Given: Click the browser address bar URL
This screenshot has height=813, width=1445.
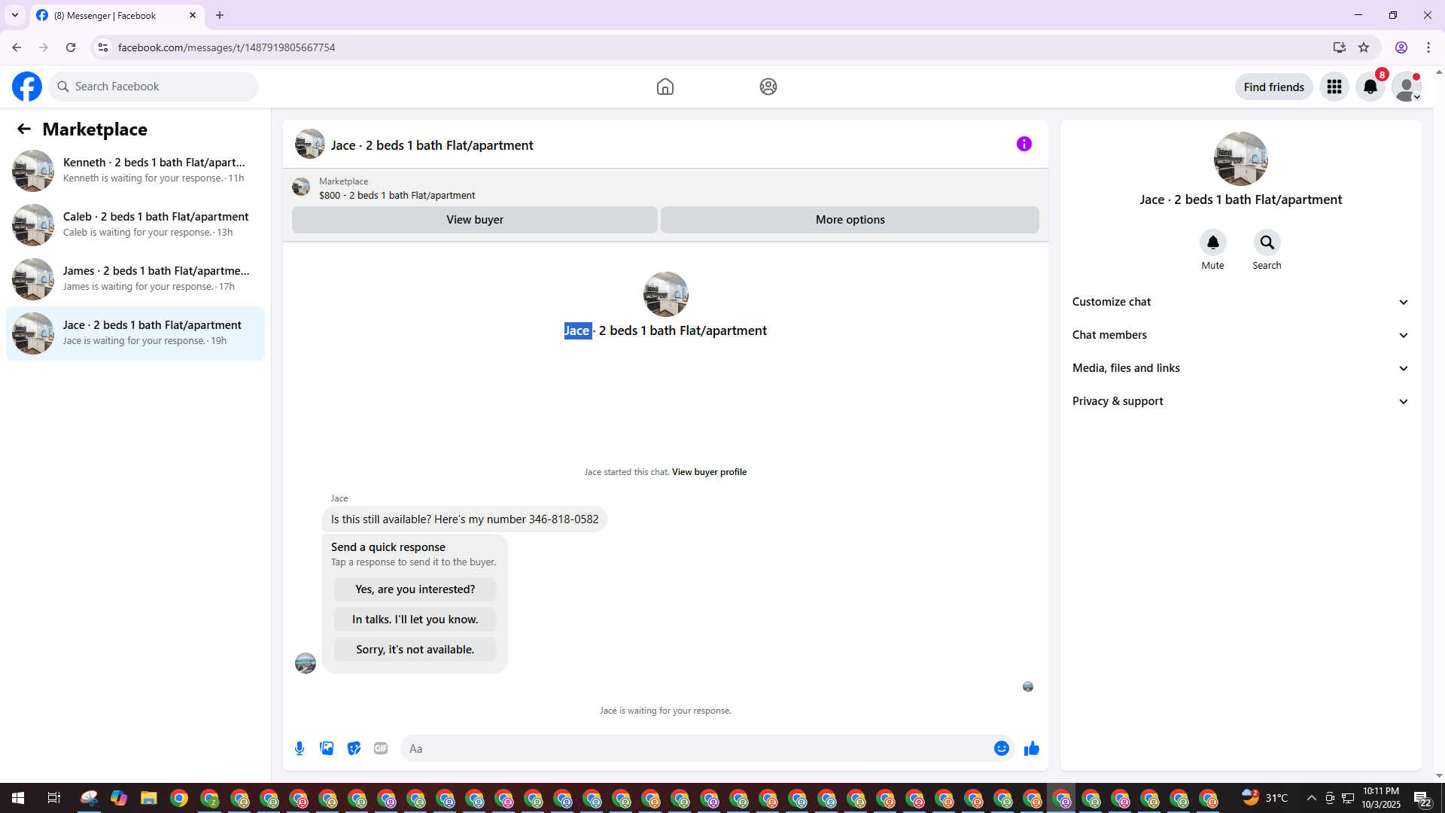Looking at the screenshot, I should [x=227, y=47].
